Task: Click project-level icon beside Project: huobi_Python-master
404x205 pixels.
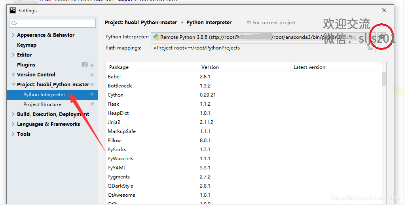Action: tap(92, 84)
